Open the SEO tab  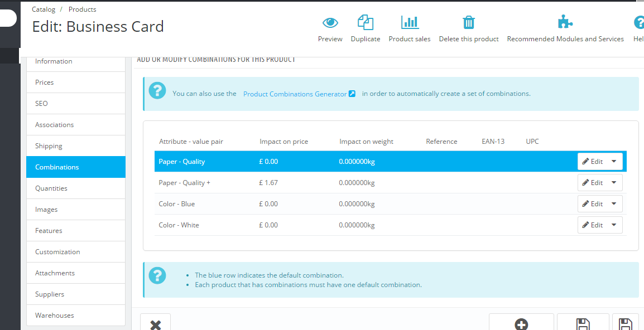(x=75, y=104)
